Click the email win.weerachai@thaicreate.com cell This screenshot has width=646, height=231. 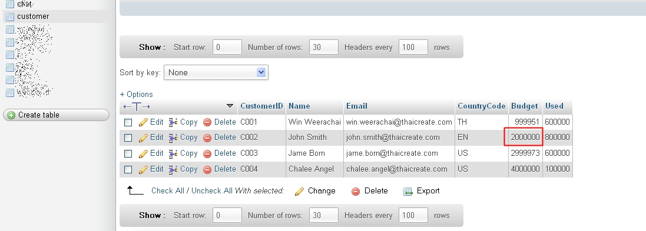[x=399, y=122]
